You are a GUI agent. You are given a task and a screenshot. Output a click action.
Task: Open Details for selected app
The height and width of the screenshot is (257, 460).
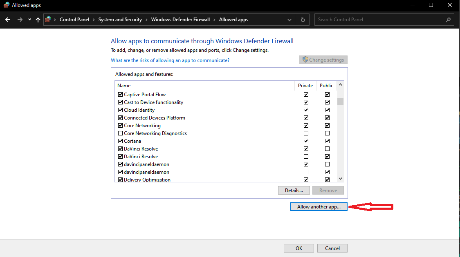(294, 190)
